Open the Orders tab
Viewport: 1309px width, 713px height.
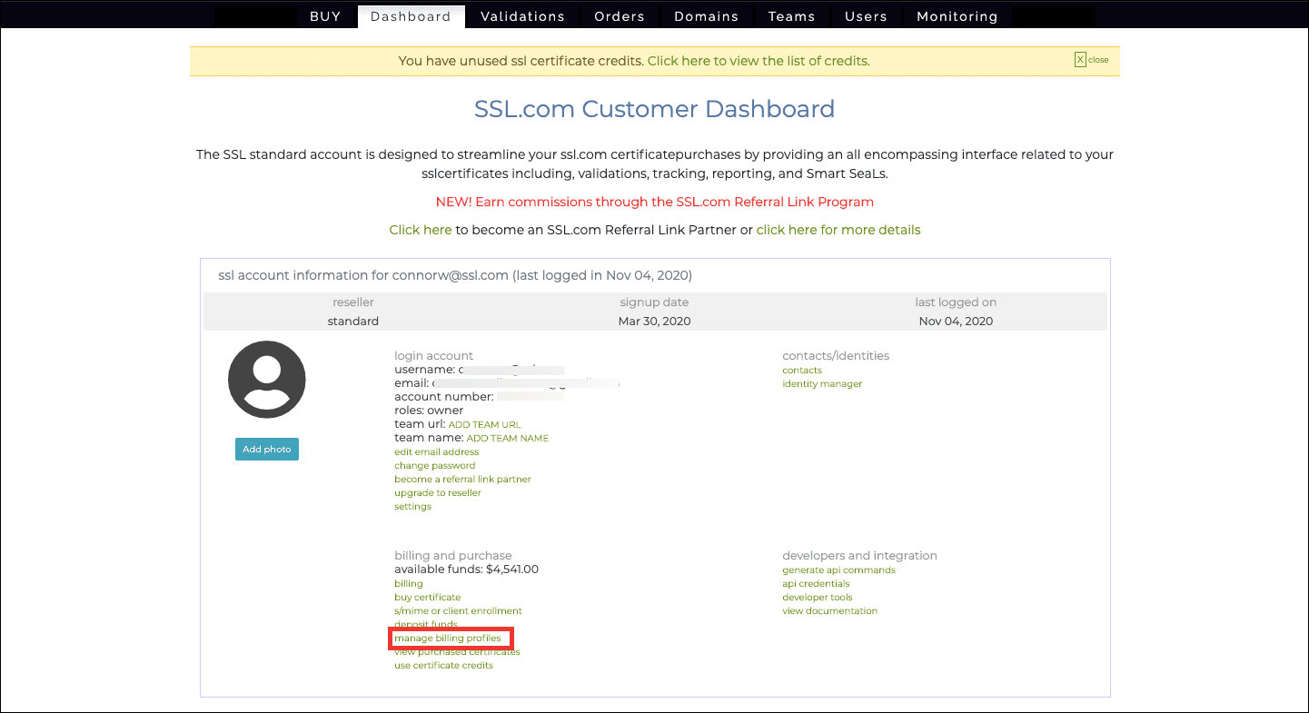tap(619, 16)
